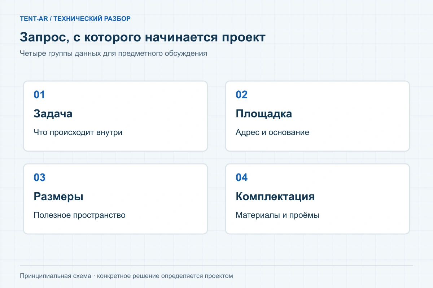Click the number 03 on the third card
The width and height of the screenshot is (433, 288).
click(40, 177)
